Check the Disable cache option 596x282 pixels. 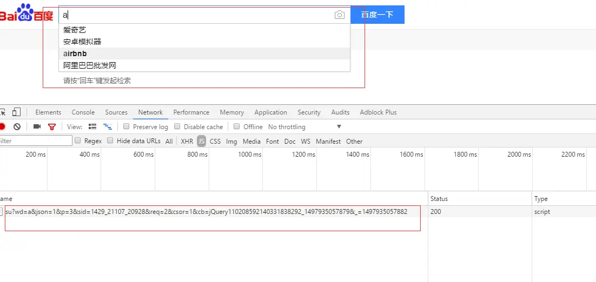click(x=177, y=126)
